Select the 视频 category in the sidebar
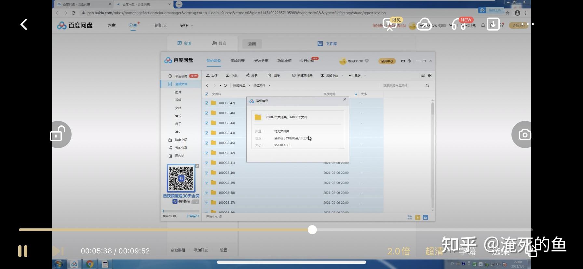The width and height of the screenshot is (583, 269). point(178,100)
